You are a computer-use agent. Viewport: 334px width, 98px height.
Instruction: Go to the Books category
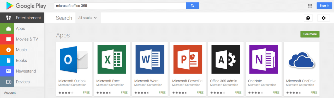21,61
